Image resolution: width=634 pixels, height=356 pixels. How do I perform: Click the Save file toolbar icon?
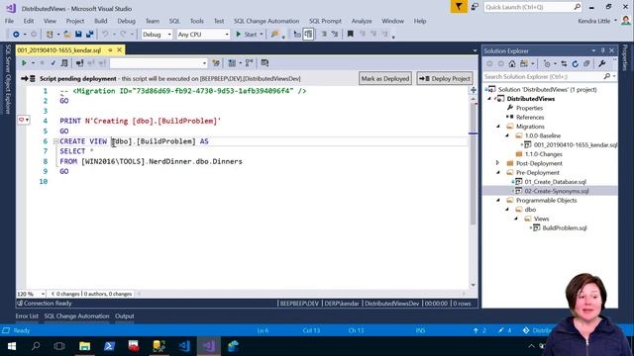78,35
